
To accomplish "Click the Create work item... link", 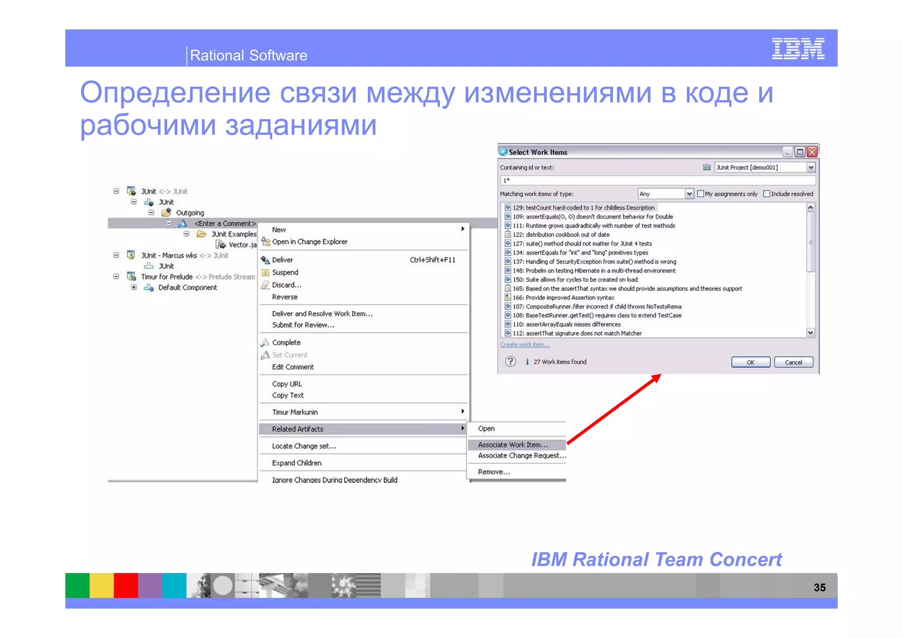I will [525, 345].
